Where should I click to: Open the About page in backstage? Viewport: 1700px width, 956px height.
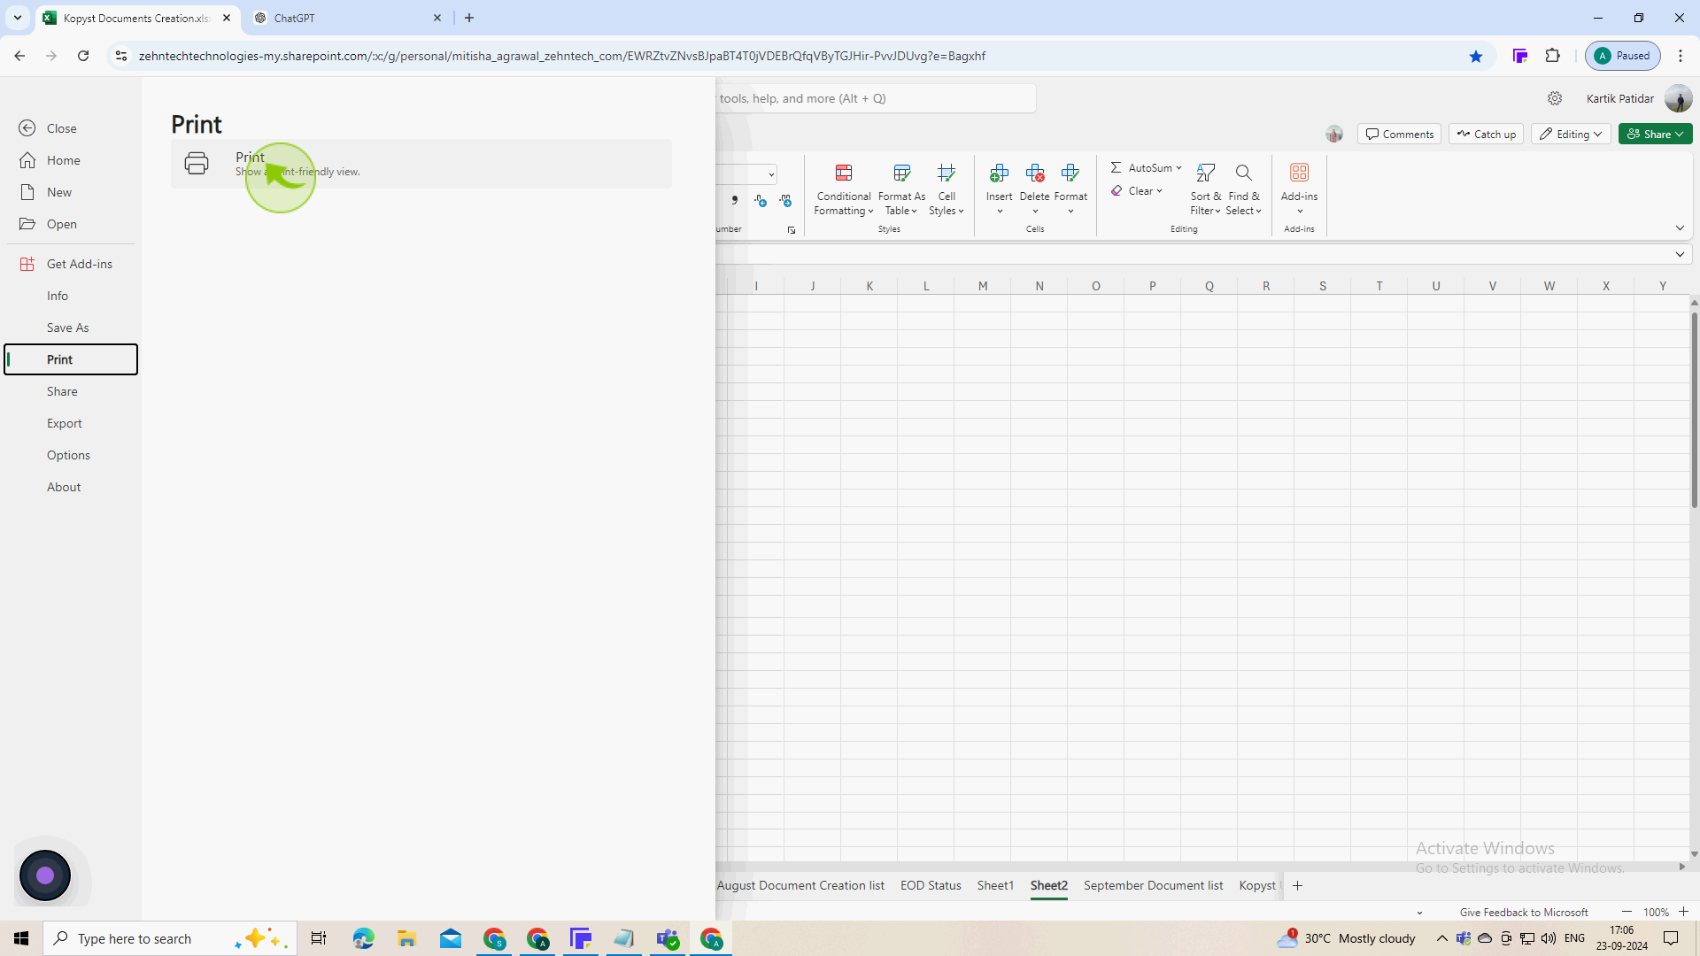point(70,487)
